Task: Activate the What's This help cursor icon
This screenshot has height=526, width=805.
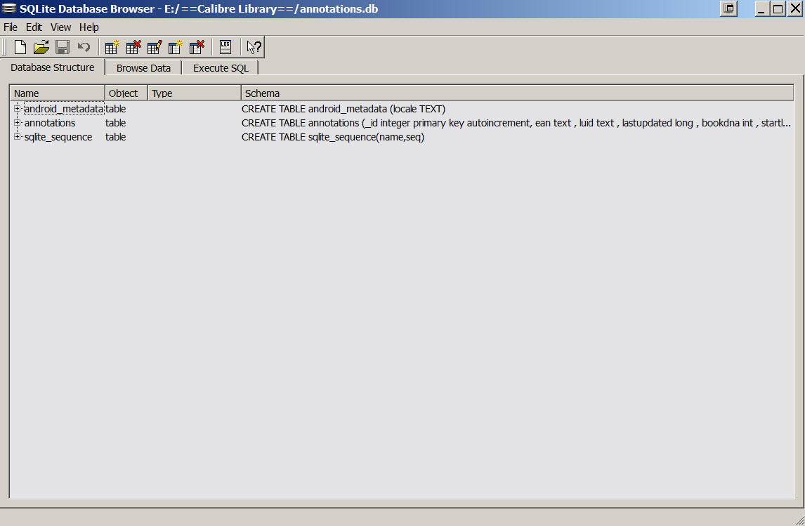Action: tap(254, 47)
